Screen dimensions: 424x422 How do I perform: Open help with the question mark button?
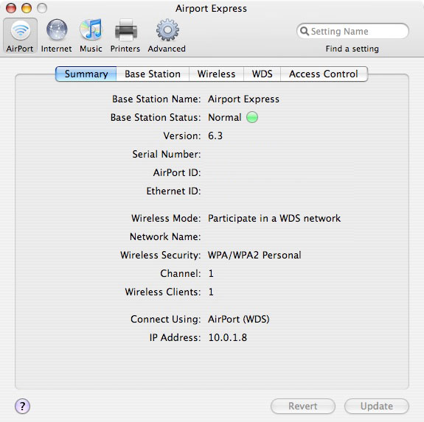[22, 406]
